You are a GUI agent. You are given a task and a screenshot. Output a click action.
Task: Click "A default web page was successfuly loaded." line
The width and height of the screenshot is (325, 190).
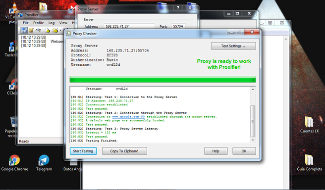(x=125, y=121)
